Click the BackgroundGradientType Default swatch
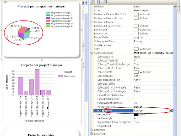 coord(136,18)
